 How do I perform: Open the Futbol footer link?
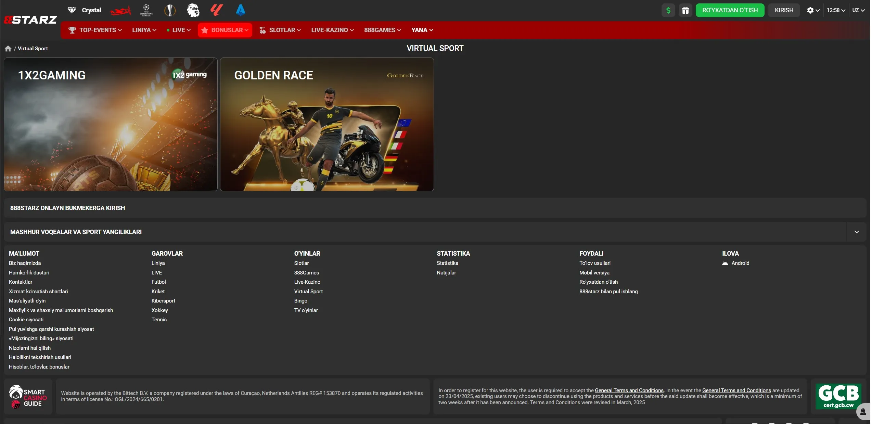pyautogui.click(x=158, y=282)
